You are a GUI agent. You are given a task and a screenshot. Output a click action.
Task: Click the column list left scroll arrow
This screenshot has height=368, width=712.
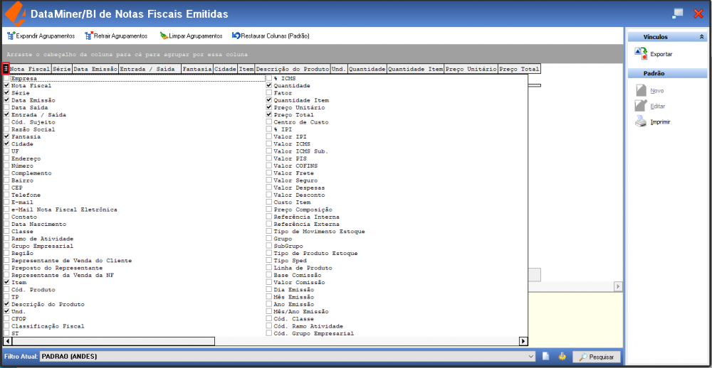coord(7,341)
